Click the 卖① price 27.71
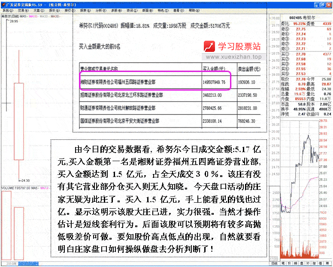This screenshot has height=267, width=333. point(301,49)
